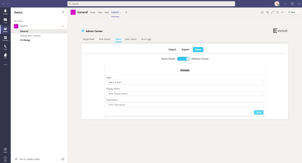The image size is (302, 163).
Task: Open the Error Logs tab
Action: coord(146,39)
